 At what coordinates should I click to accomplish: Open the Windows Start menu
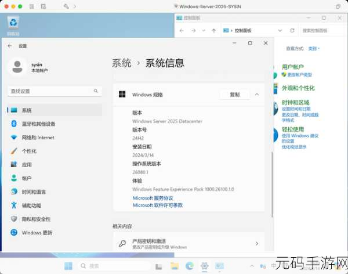pos(68,266)
